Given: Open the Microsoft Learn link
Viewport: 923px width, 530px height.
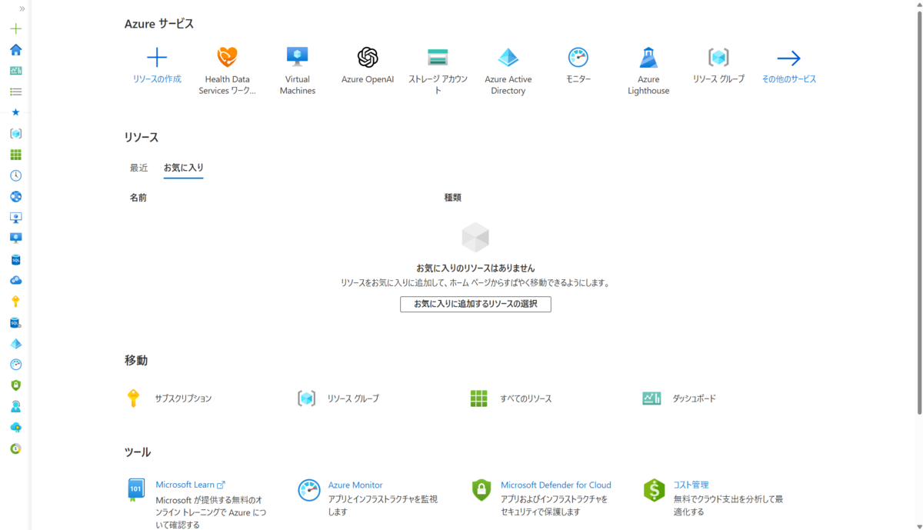Looking at the screenshot, I should click(190, 485).
